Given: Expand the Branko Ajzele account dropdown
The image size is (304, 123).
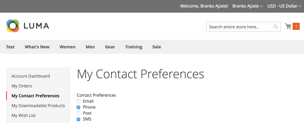Looking at the screenshot, I should (x=247, y=6).
